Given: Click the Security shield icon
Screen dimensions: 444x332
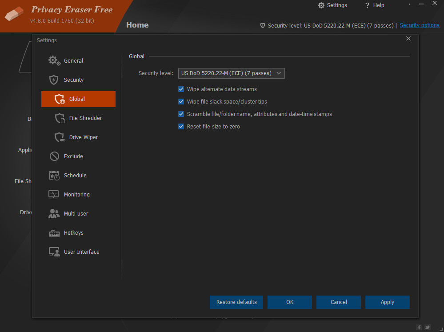Looking at the screenshot, I should point(54,80).
